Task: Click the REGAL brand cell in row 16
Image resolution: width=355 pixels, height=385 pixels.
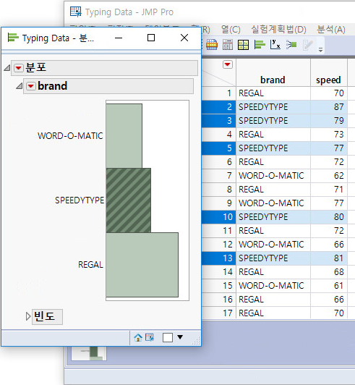Action: pyautogui.click(x=273, y=300)
